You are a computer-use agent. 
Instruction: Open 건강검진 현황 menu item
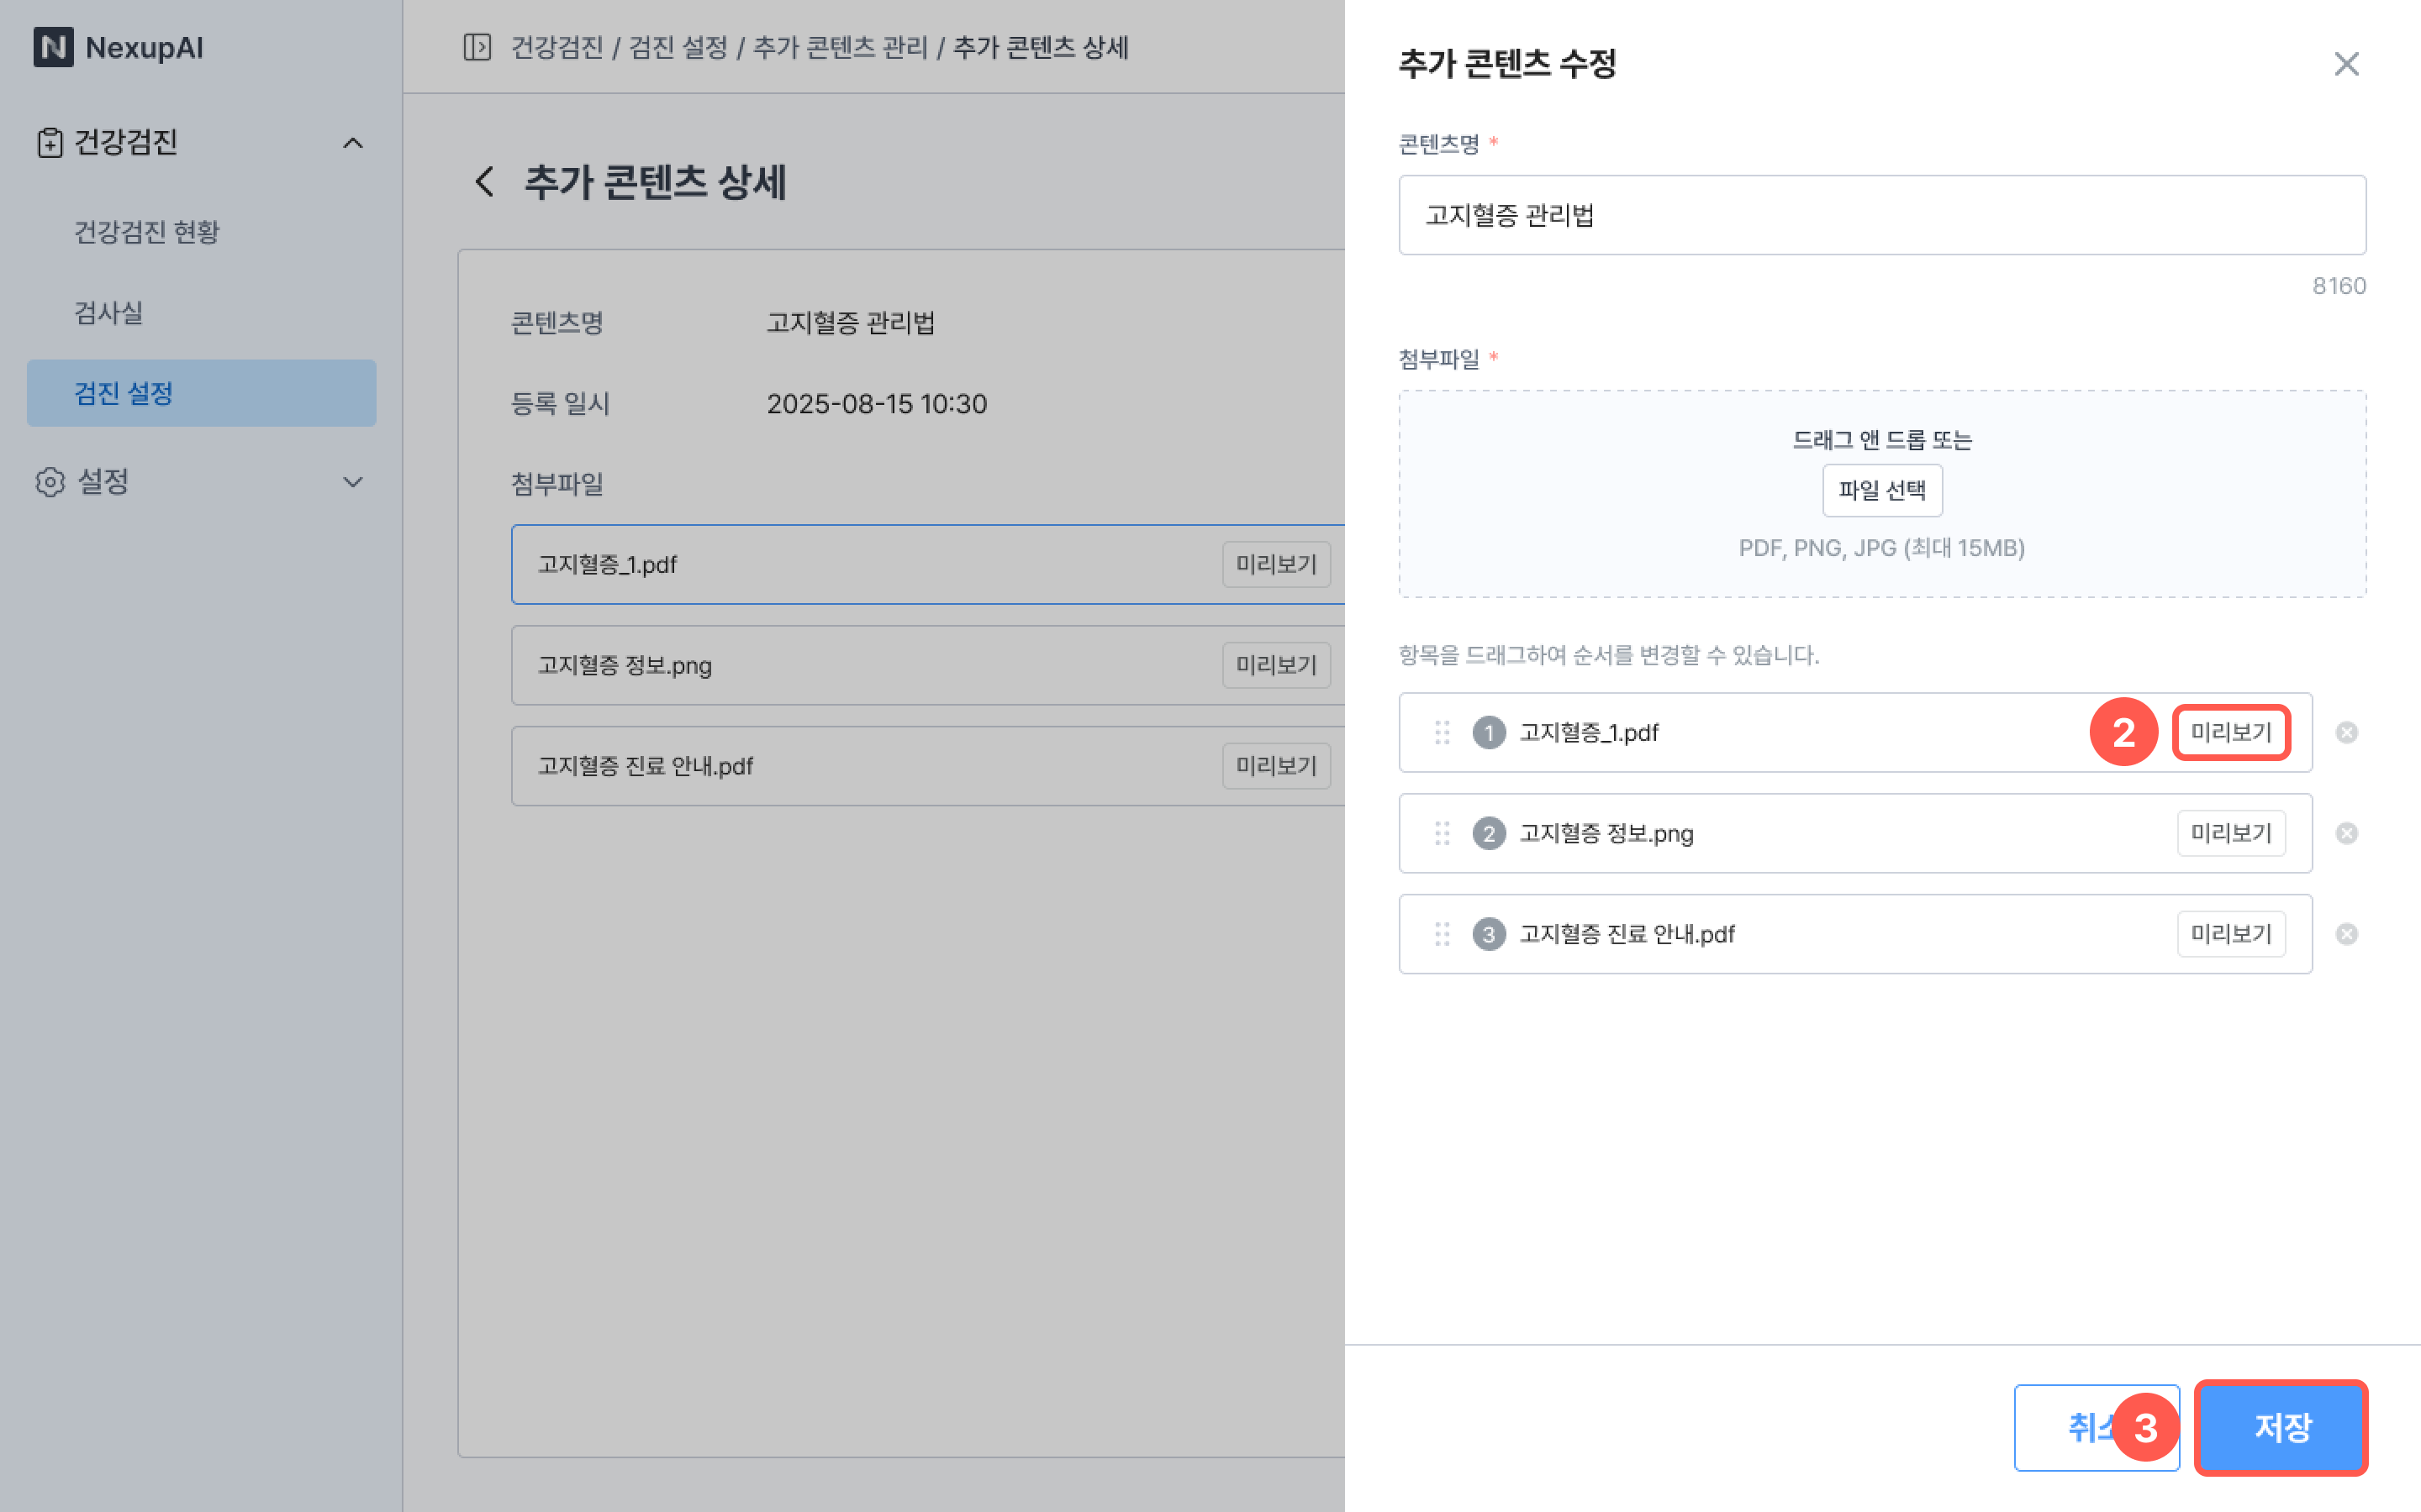coord(147,232)
